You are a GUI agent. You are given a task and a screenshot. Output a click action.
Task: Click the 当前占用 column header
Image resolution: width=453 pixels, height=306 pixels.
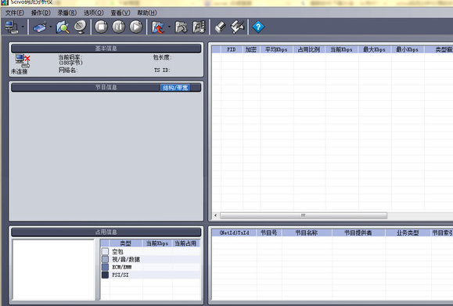pyautogui.click(x=185, y=243)
